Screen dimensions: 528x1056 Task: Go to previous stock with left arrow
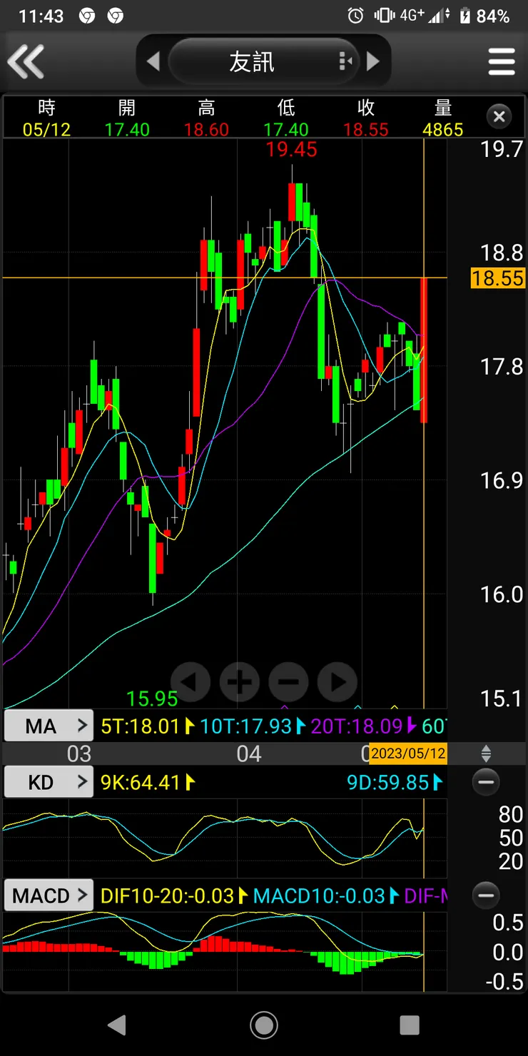click(x=153, y=61)
